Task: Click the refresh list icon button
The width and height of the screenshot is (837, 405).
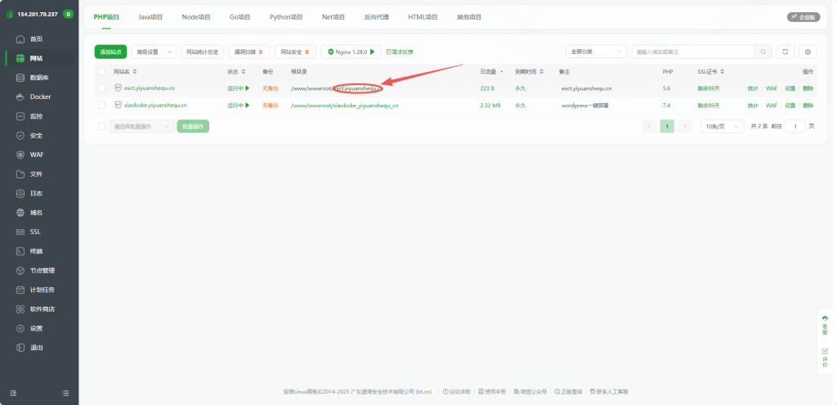Action: pyautogui.click(x=785, y=52)
